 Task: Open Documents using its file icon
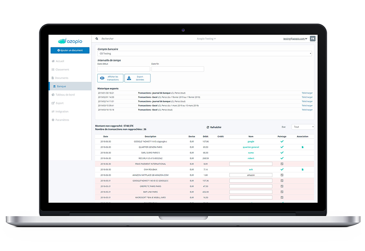(53, 78)
